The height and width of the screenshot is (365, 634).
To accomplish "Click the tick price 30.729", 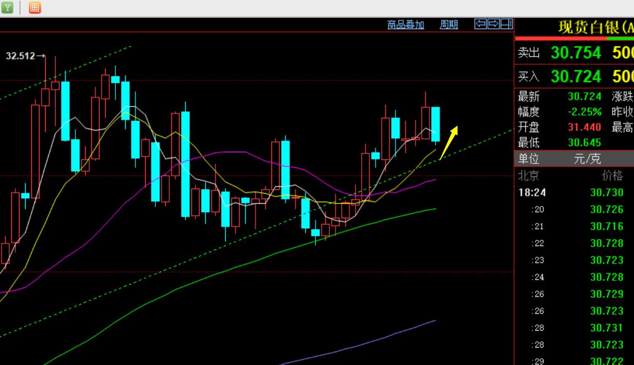I will click(x=607, y=294).
